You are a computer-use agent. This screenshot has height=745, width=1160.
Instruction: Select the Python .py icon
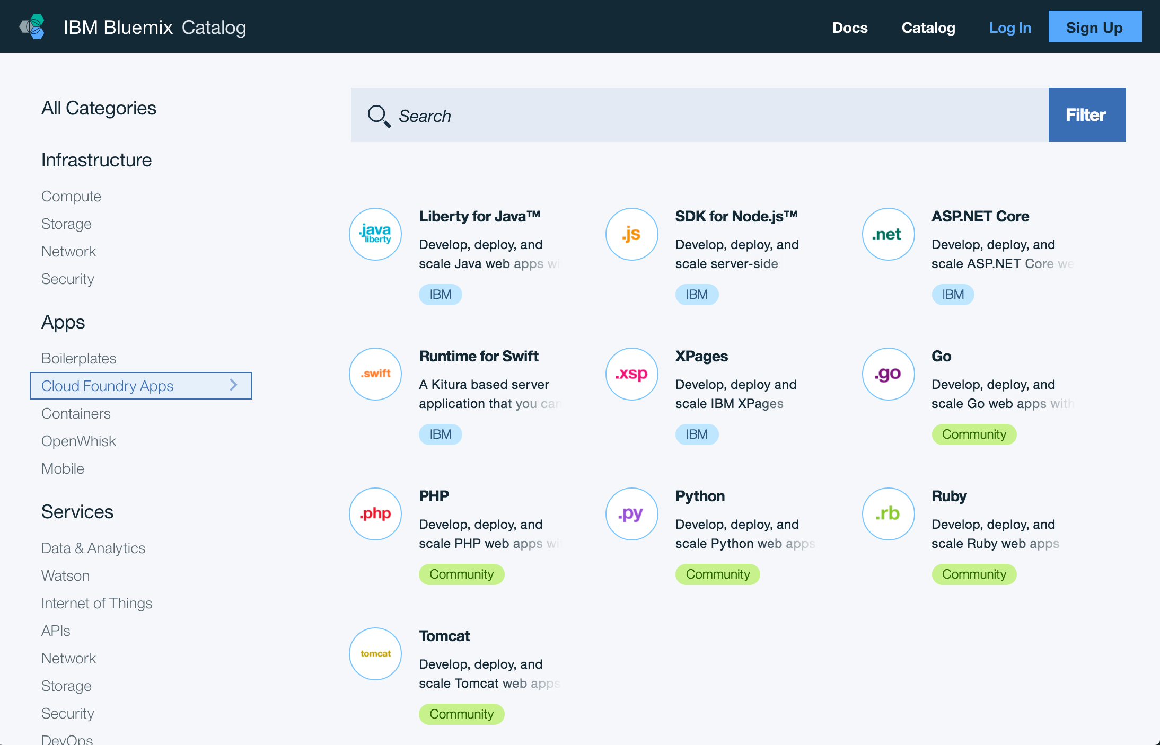coord(631,514)
